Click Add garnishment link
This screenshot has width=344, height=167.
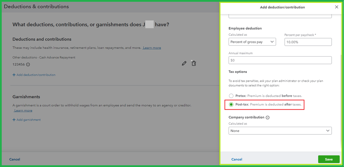coord(27,120)
